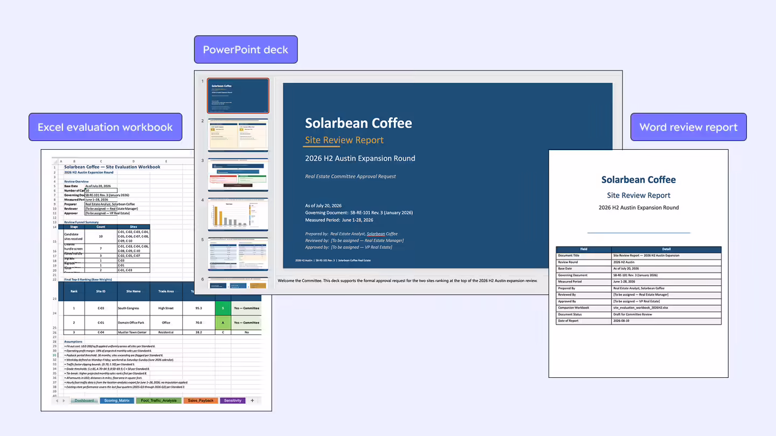Screen dimensions: 776x436
Task: Click 'Governing Document: SB-RE-101 Rev. 3' slide line
Action: (x=359, y=213)
